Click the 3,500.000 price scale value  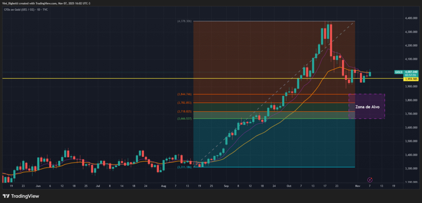412,141
